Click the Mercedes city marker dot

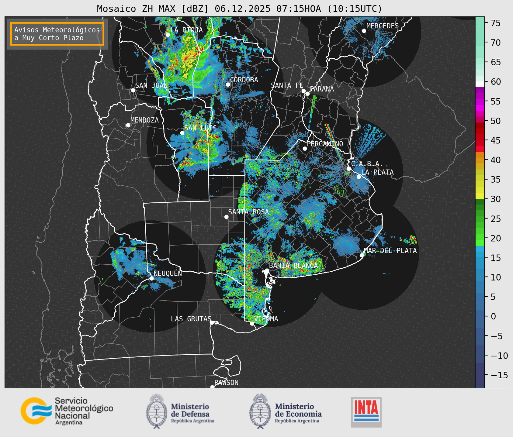[x=364, y=31]
